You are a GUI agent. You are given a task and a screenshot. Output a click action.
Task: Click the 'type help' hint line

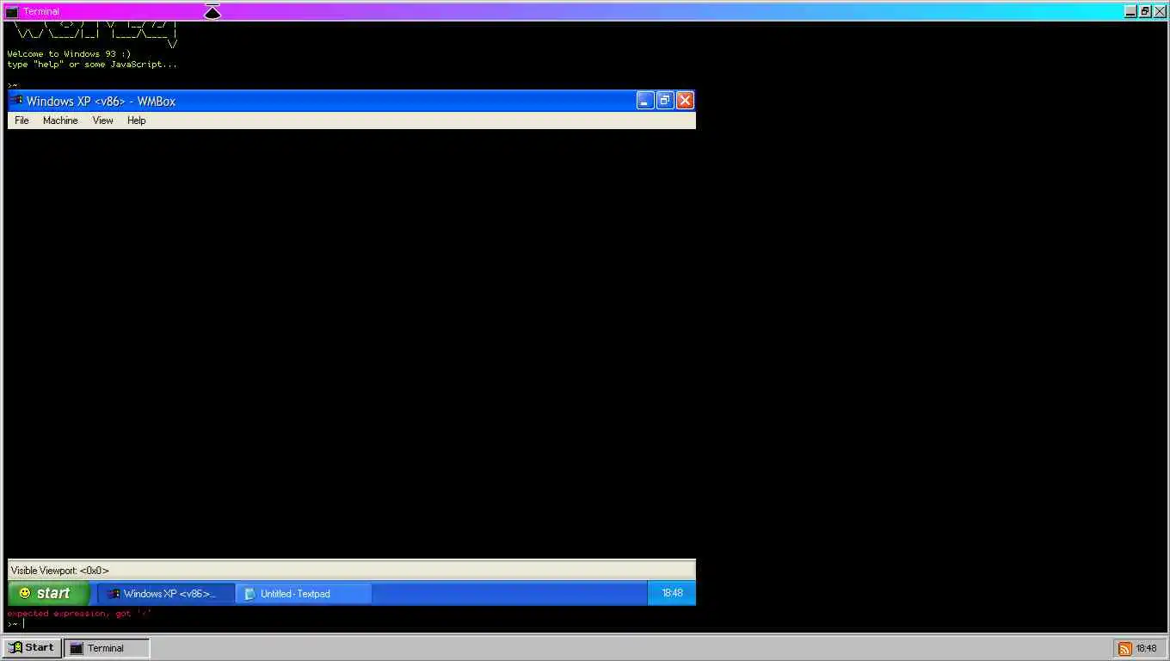pos(92,65)
